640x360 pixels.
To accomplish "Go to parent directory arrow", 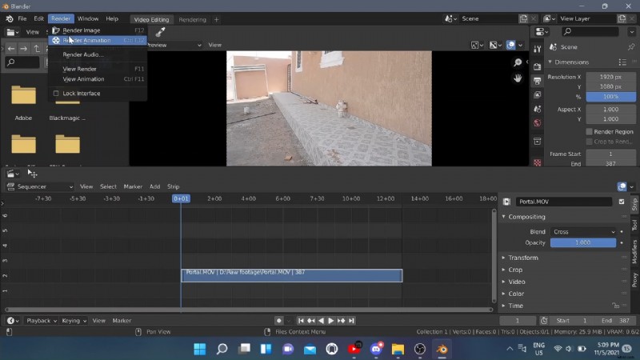I will click(37, 49).
